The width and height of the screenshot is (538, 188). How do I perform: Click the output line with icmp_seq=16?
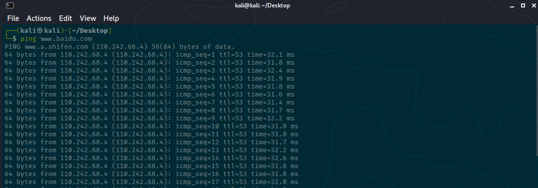click(x=152, y=174)
